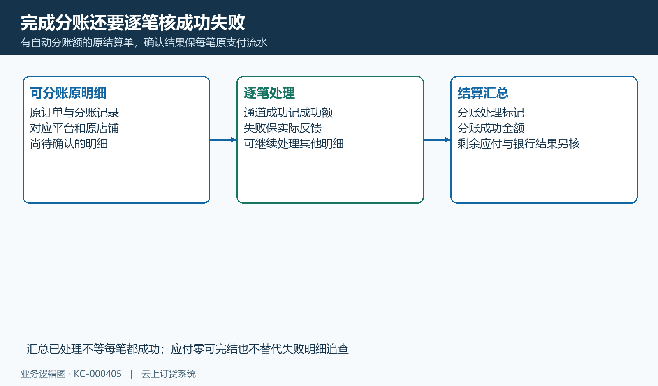Click the 可分账原明细 card heading

click(x=68, y=93)
